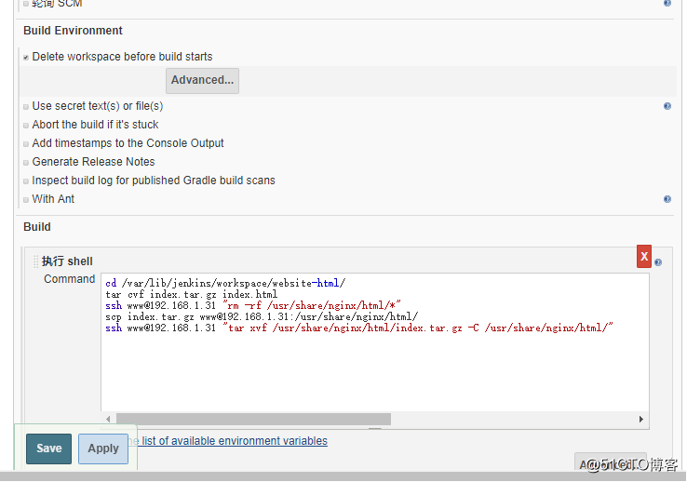This screenshot has height=482, width=687.
Task: Check Generate Release Notes option
Action: (26, 163)
